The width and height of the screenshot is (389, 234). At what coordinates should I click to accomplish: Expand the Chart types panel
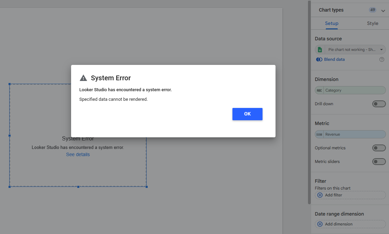coord(383,11)
